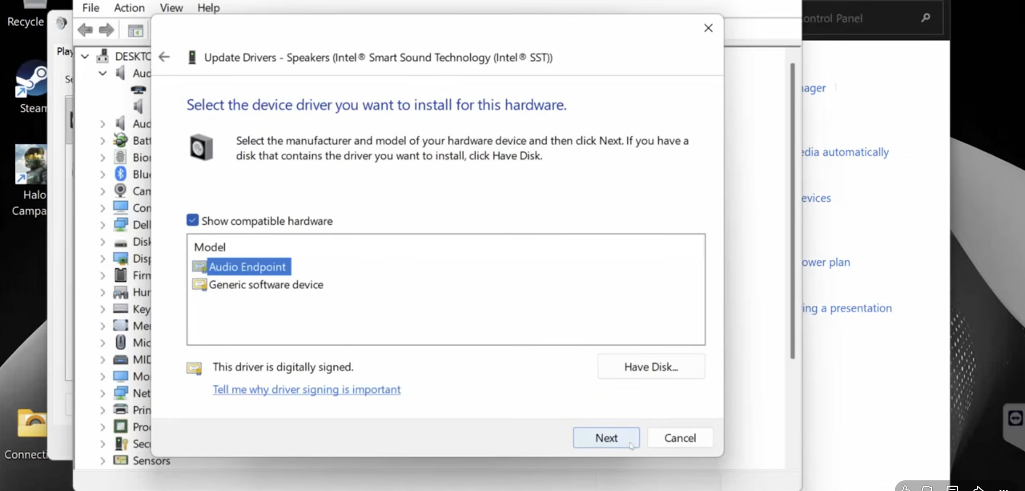The image size is (1025, 491).
Task: Collapse the DESKTOP root tree node
Action: click(x=85, y=56)
